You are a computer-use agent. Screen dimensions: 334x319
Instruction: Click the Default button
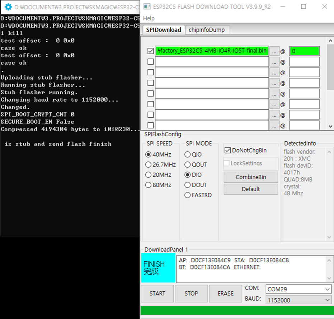(x=251, y=189)
